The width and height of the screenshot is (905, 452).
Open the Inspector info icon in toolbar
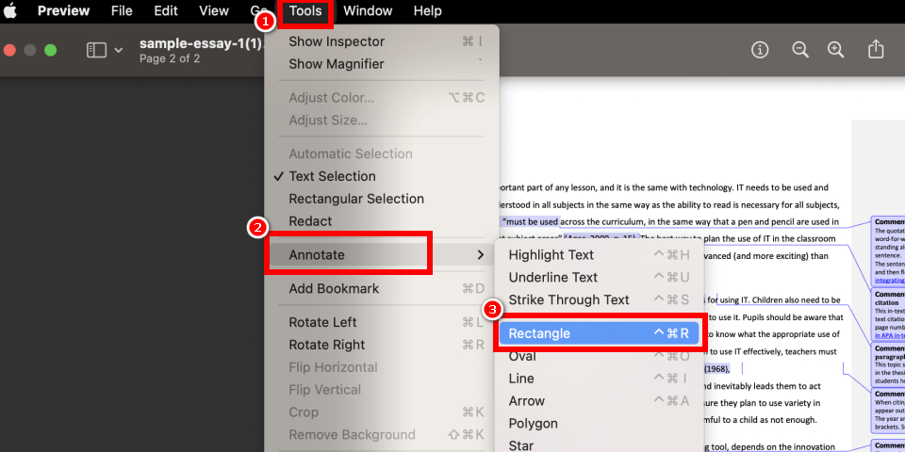coord(760,50)
